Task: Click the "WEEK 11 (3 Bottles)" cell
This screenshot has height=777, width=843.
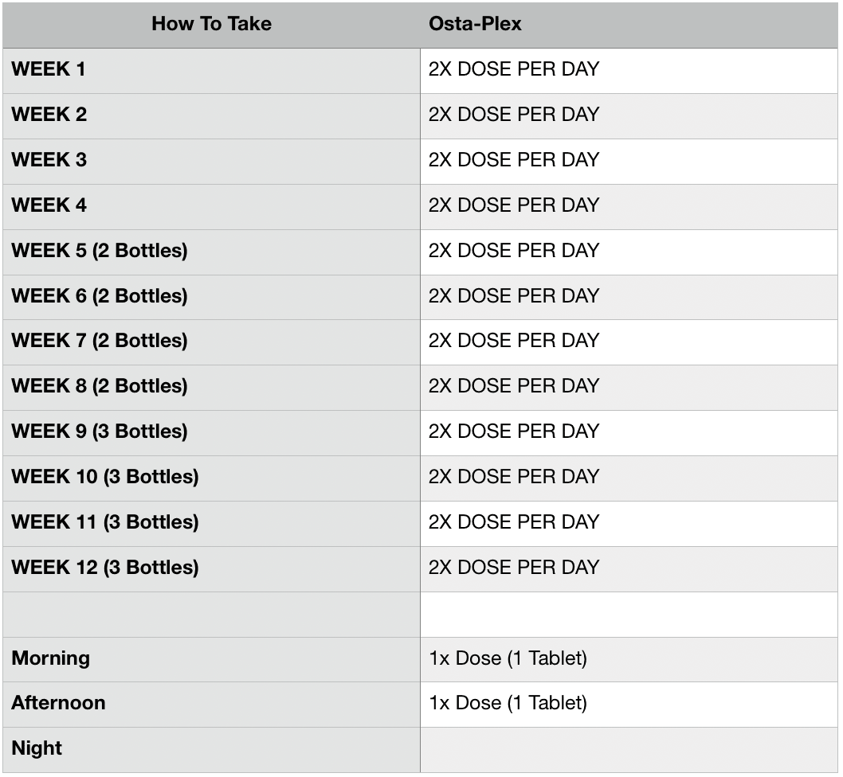Action: tap(105, 522)
